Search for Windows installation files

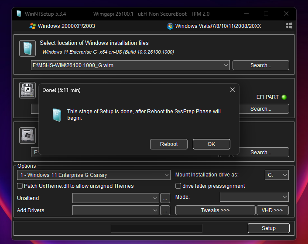[x=260, y=65]
